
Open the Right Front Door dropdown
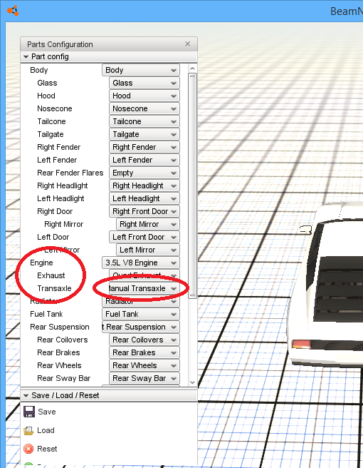tap(144, 211)
